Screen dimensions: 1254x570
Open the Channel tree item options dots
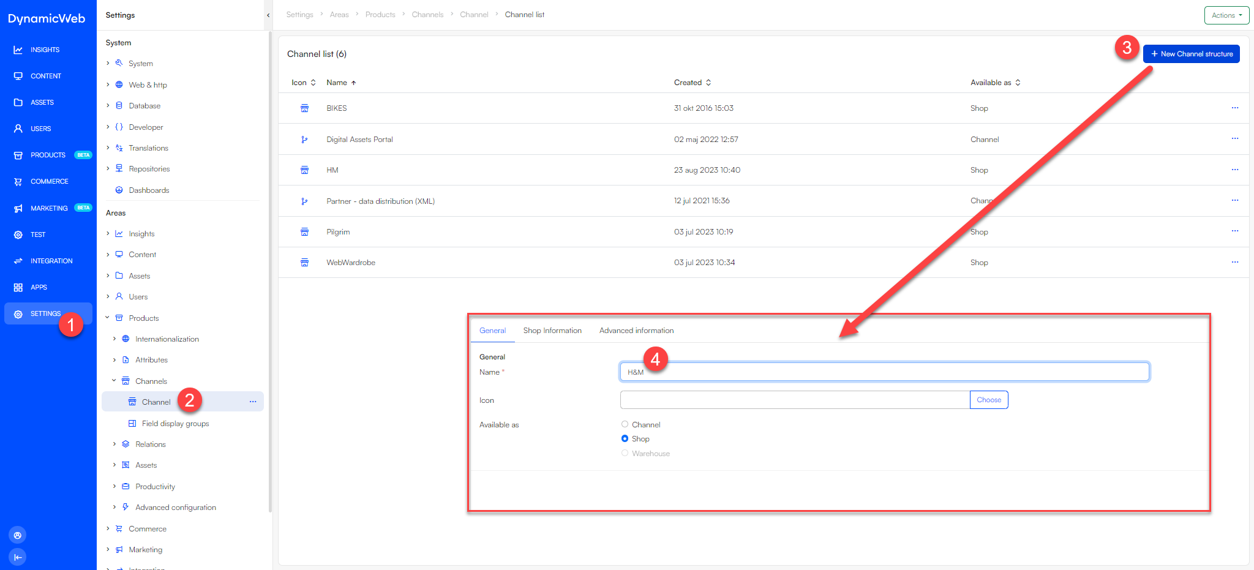pos(253,402)
